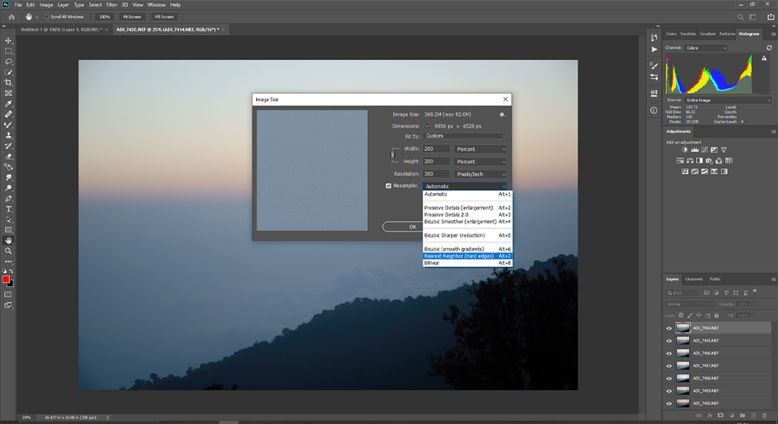Open the Fit To dropdown

point(465,136)
